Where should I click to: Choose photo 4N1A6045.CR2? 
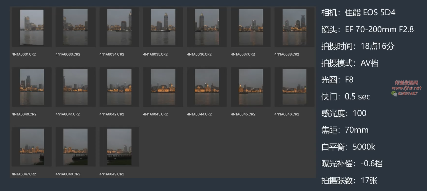pos(250,87)
